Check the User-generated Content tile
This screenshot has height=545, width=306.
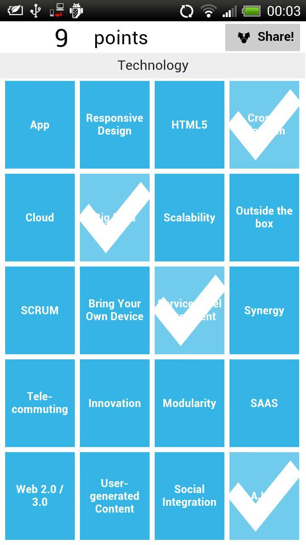(114, 496)
